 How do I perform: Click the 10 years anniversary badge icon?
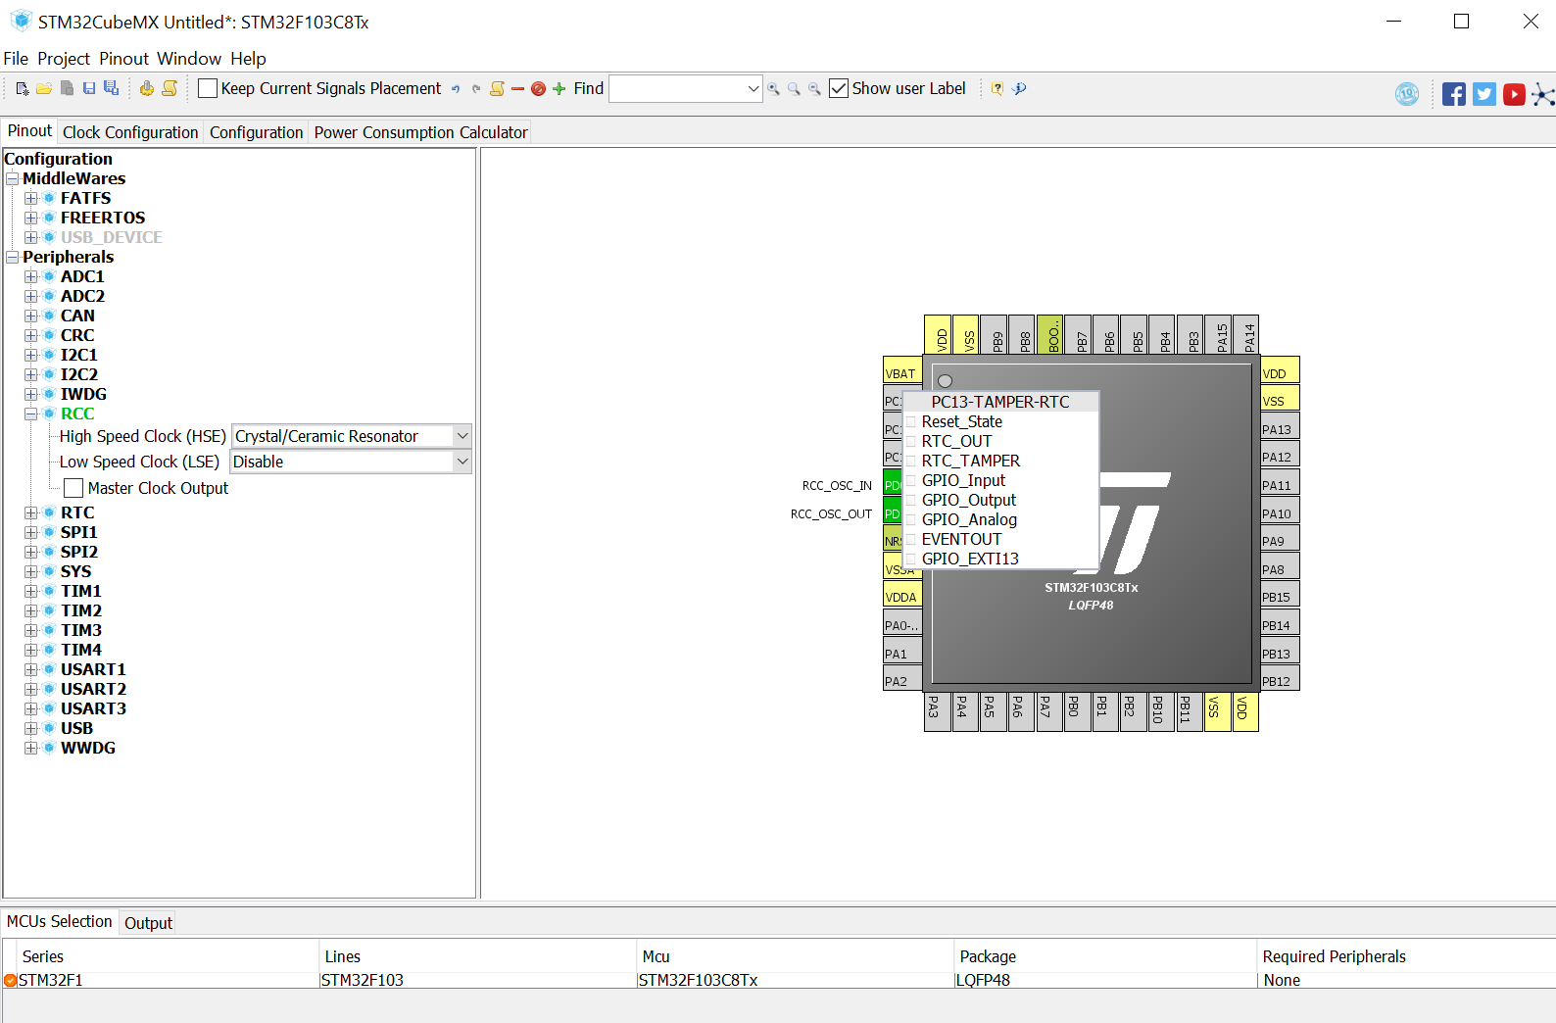pyautogui.click(x=1407, y=94)
